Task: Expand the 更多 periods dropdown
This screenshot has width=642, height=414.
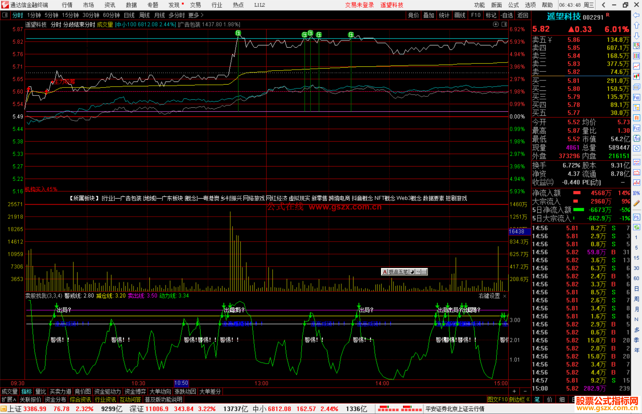Action: click(x=196, y=15)
